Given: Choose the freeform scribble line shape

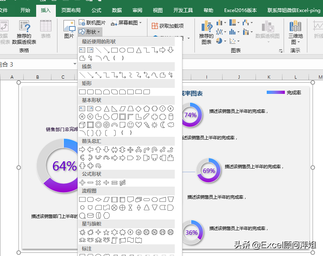Looking at the screenshot, I should 171,75.
